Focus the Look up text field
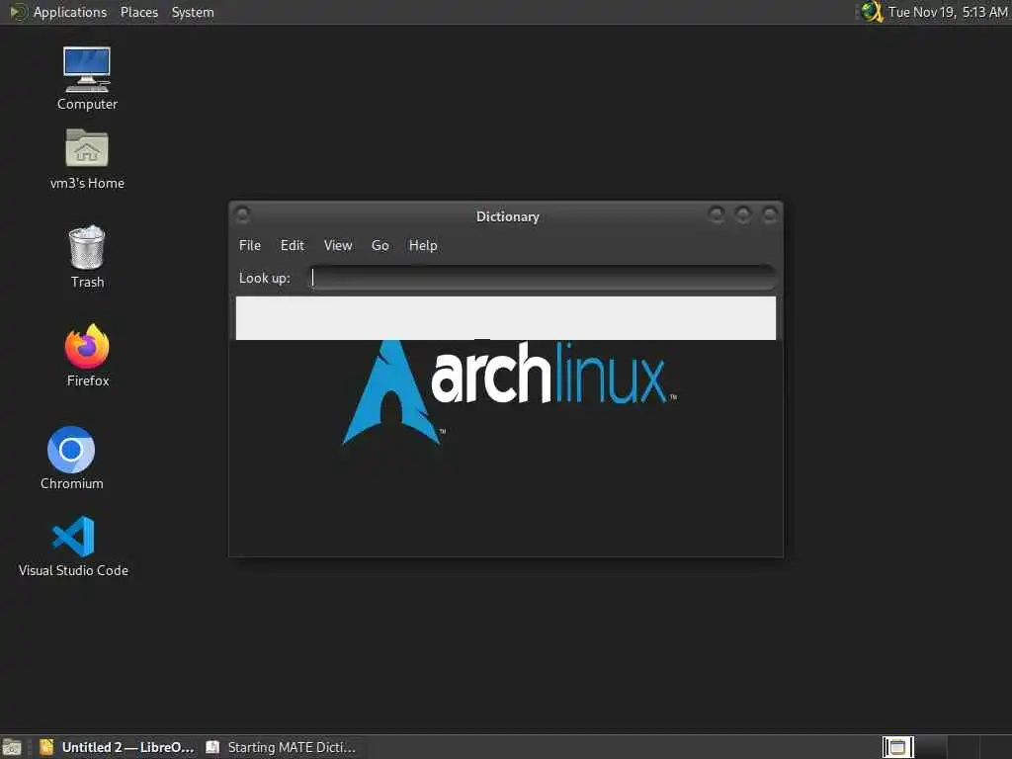Image resolution: width=1012 pixels, height=759 pixels. tap(543, 278)
